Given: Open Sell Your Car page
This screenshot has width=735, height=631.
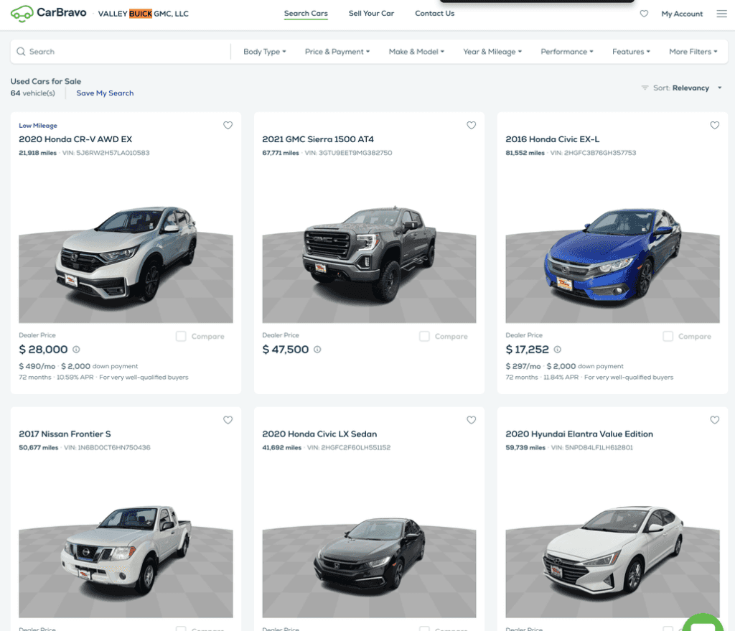Looking at the screenshot, I should click(x=371, y=13).
